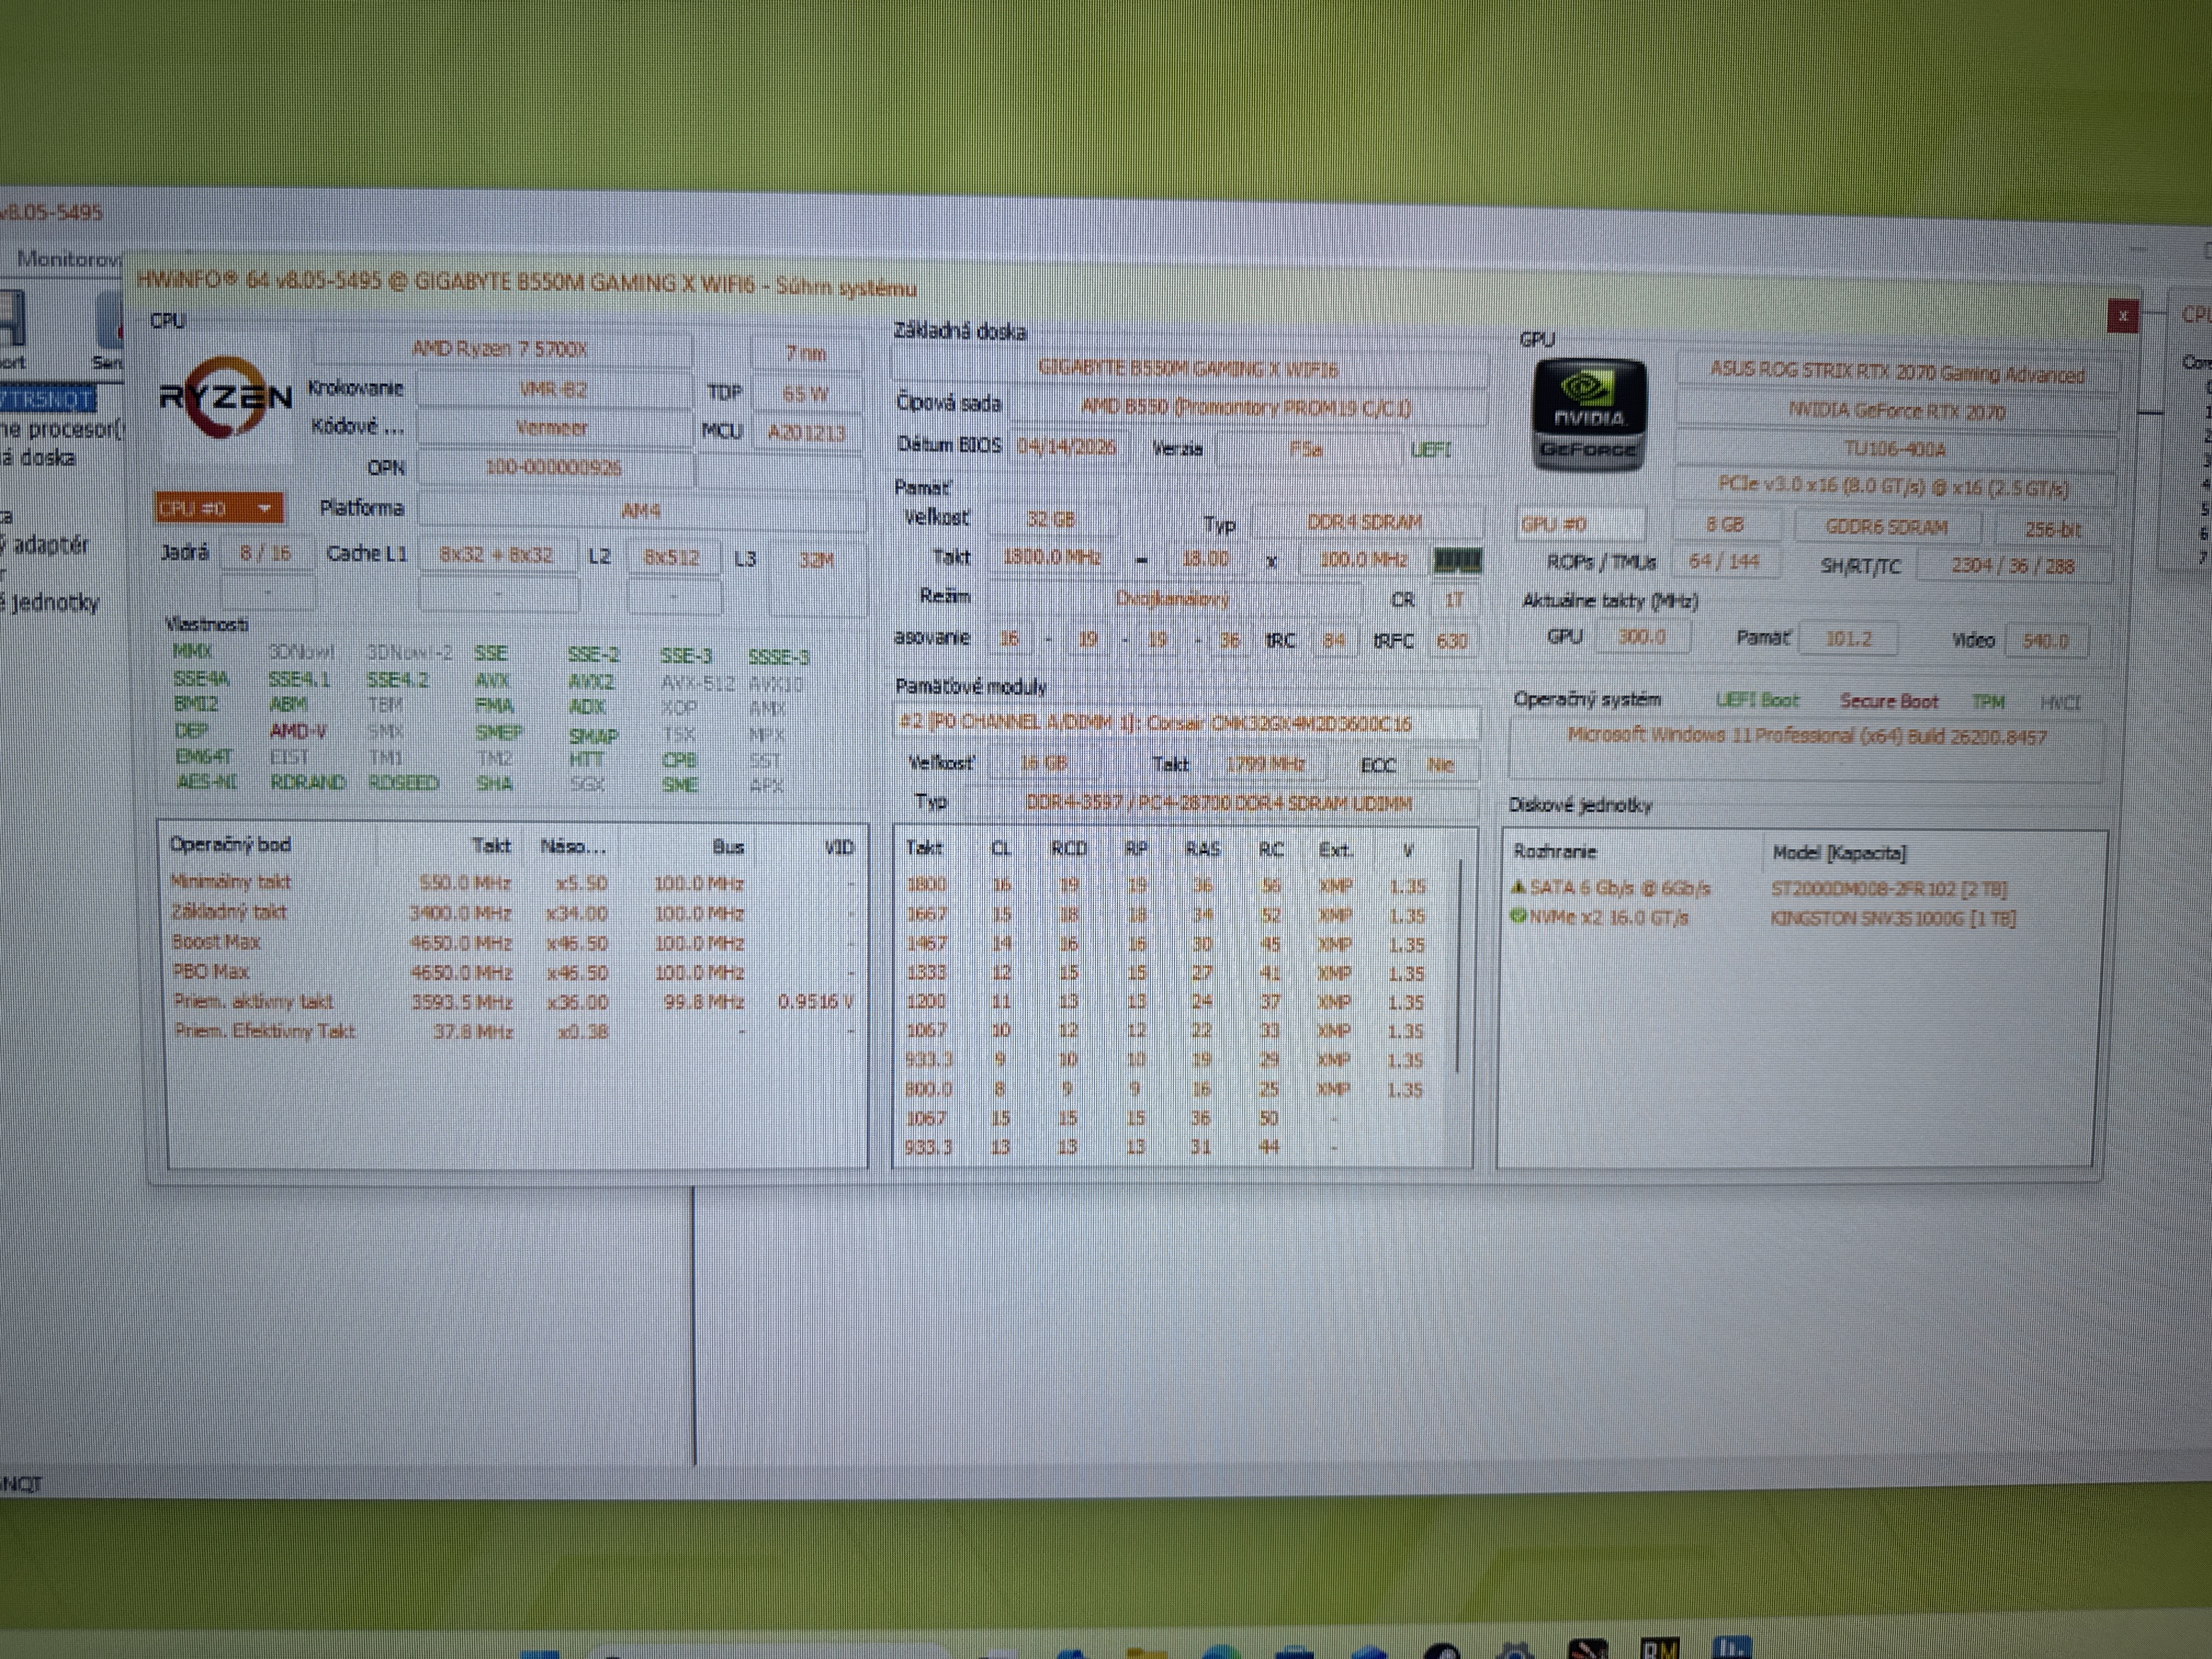Click the 'AMD-V' feature flag
The image size is (2212, 1659).
click(x=298, y=731)
